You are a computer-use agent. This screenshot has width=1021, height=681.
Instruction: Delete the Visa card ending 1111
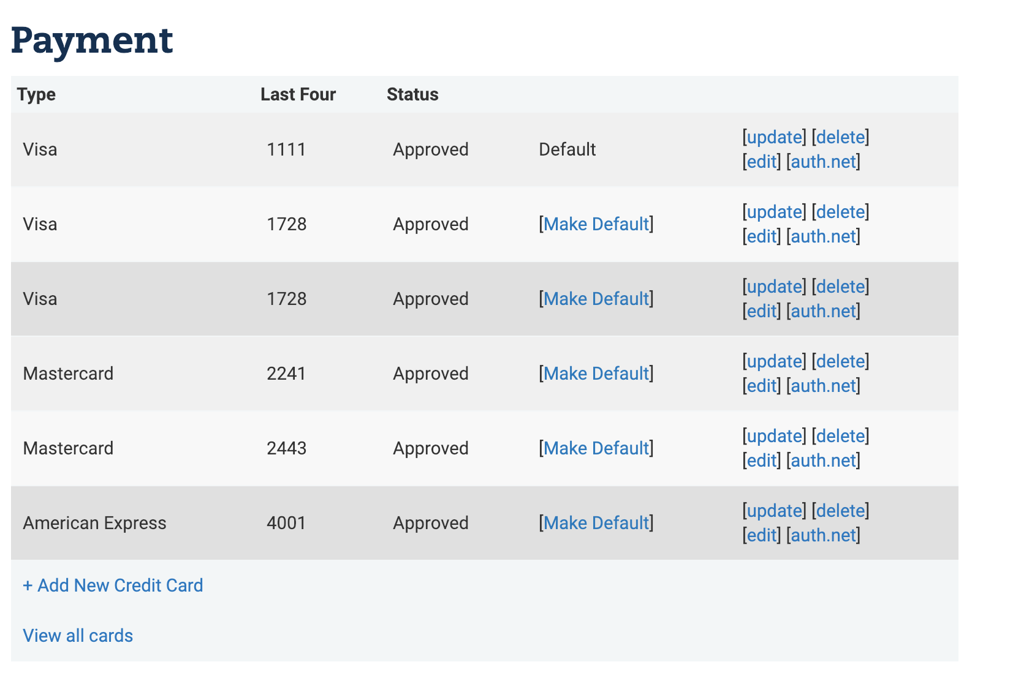coord(840,137)
